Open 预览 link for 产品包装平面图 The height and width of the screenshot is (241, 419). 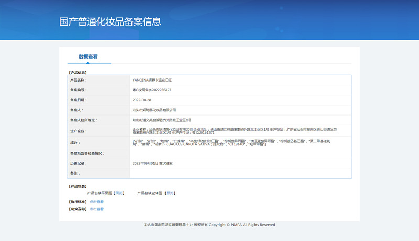pyautogui.click(x=119, y=193)
